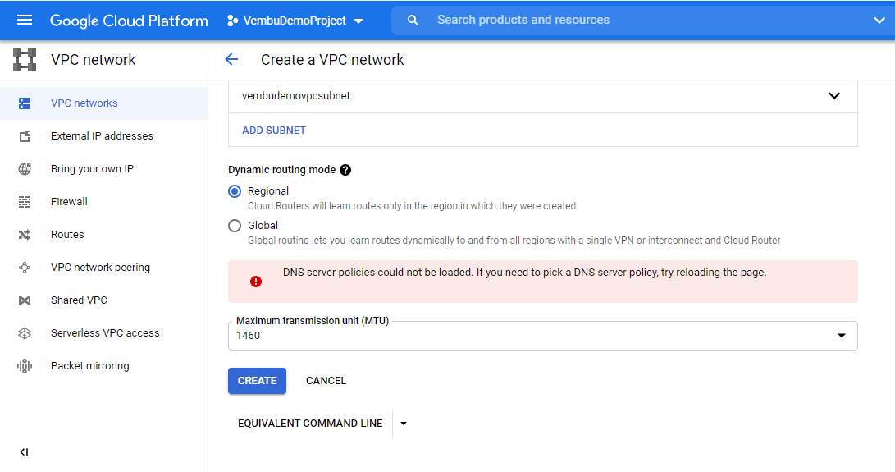The width and height of the screenshot is (895, 472).
Task: Click the VPC network sidebar title
Action: tap(93, 59)
